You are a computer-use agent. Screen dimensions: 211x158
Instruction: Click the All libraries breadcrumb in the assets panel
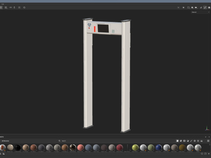pos(5,141)
